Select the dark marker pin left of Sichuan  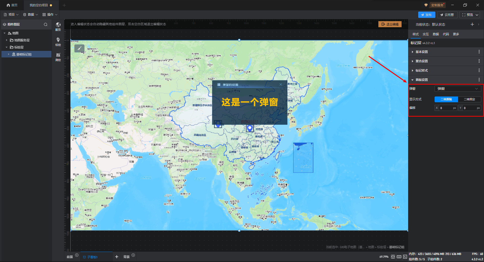click(x=218, y=124)
